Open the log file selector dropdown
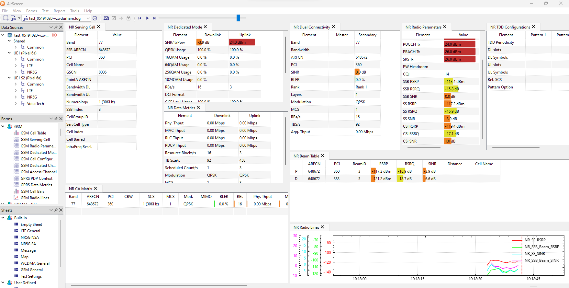 (88, 18)
